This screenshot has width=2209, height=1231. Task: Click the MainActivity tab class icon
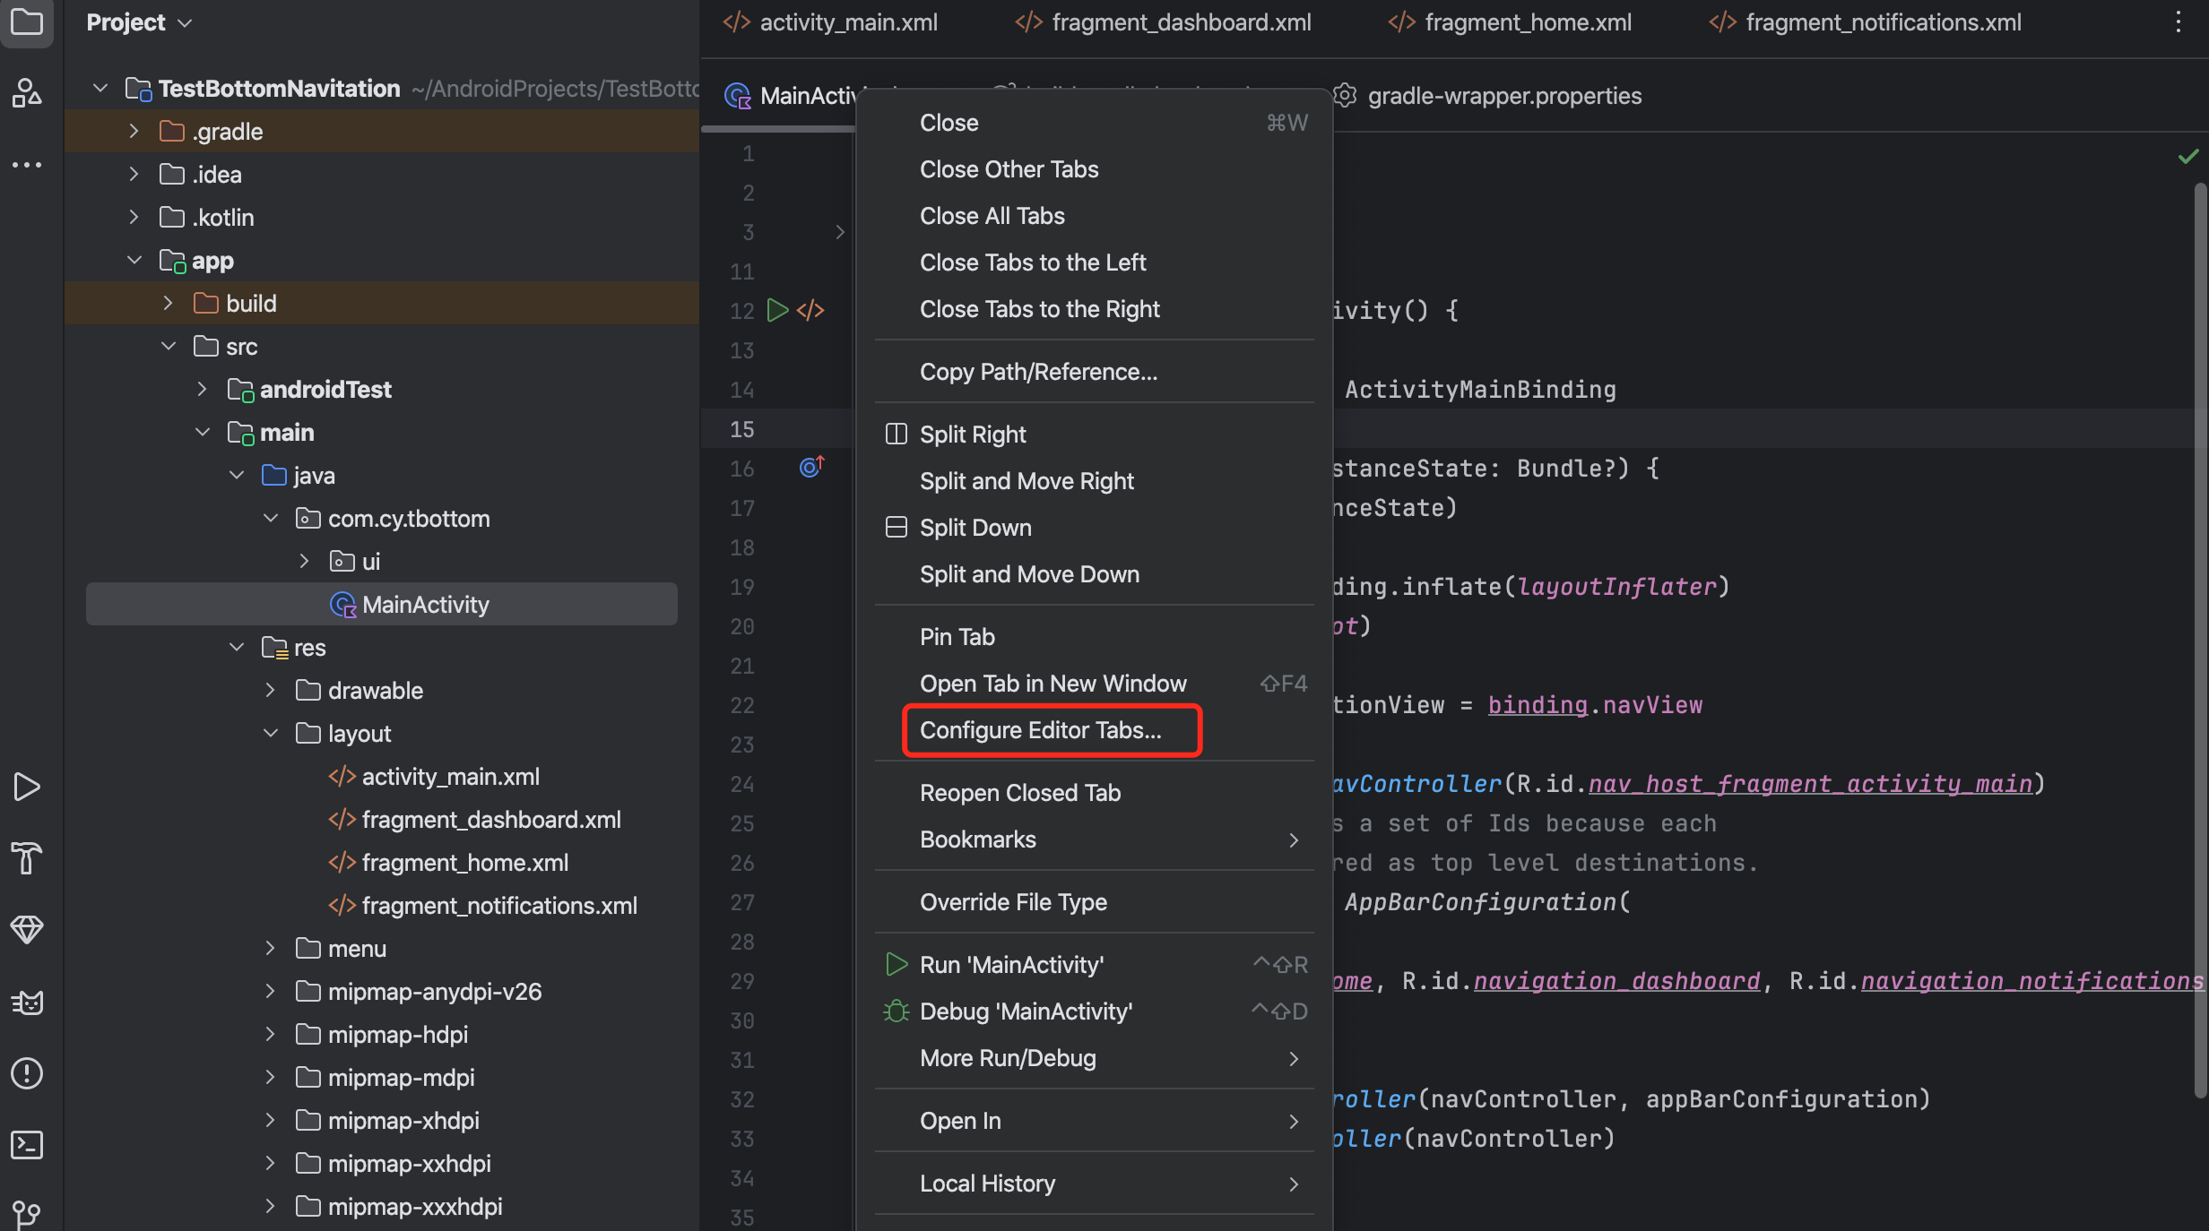737,95
